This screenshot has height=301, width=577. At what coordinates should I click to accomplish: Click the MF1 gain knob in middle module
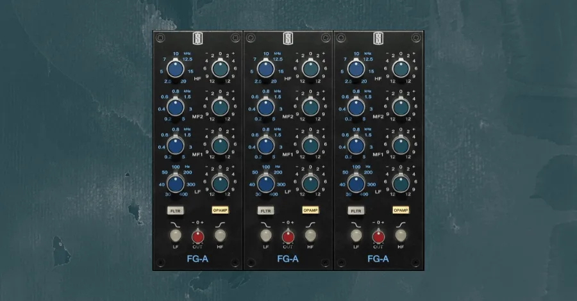pyautogui.click(x=310, y=145)
